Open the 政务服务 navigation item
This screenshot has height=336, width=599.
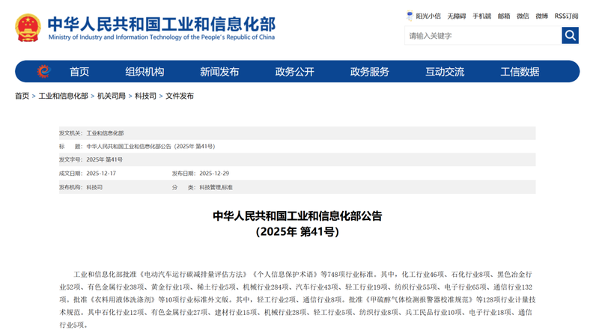tap(369, 72)
